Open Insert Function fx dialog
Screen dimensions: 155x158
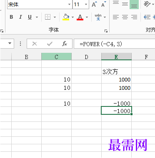65,44
